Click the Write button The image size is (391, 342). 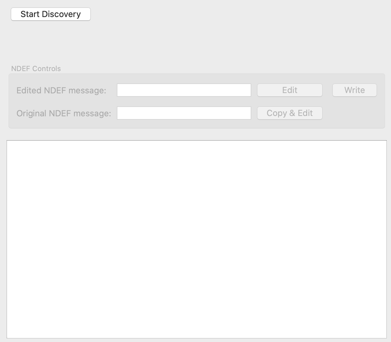pyautogui.click(x=354, y=90)
